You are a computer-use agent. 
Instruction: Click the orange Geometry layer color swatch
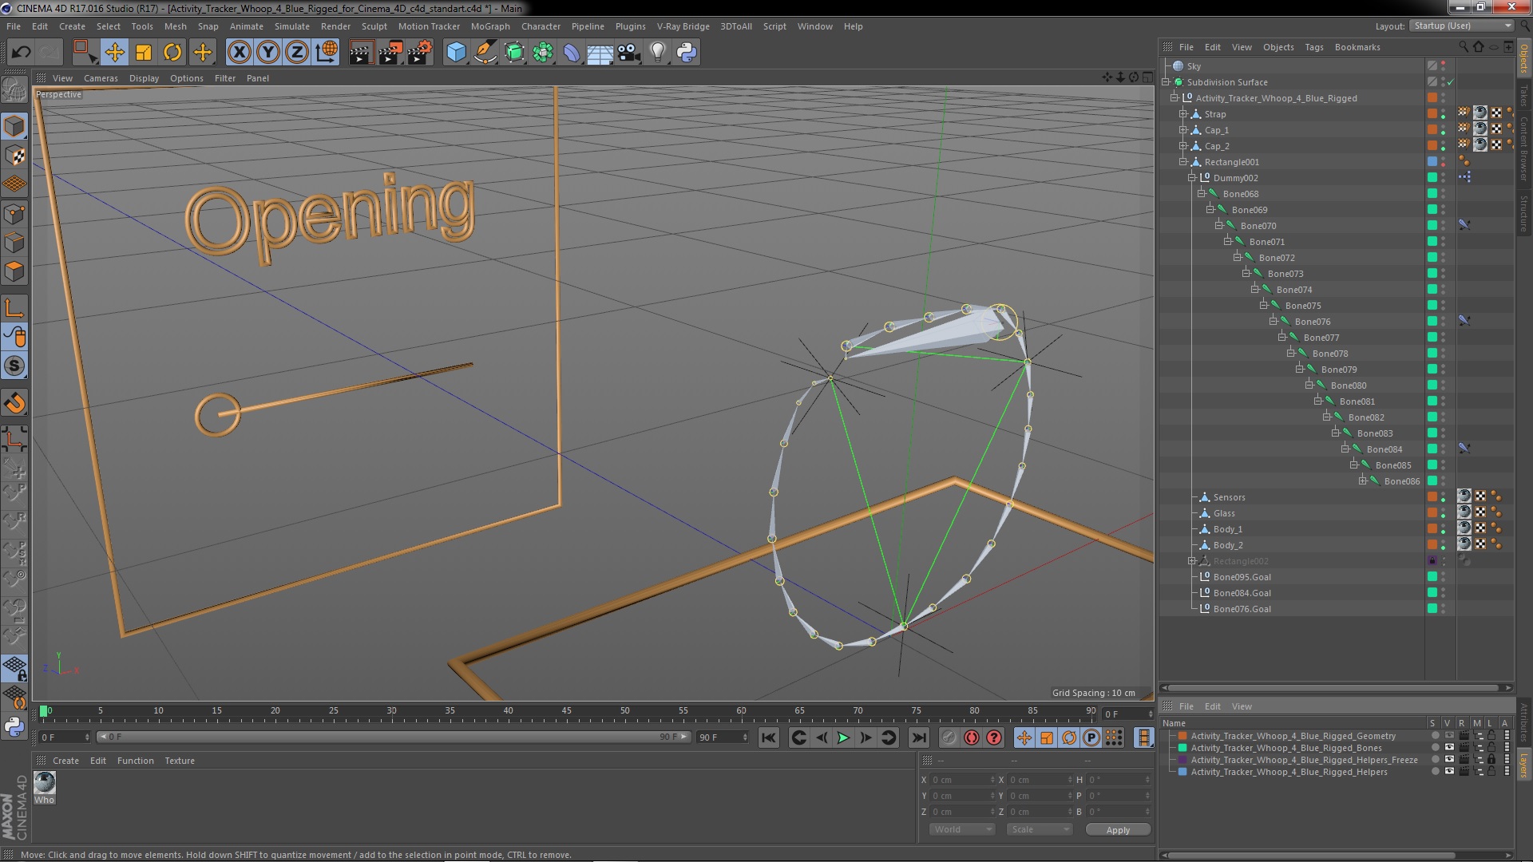[1182, 736]
